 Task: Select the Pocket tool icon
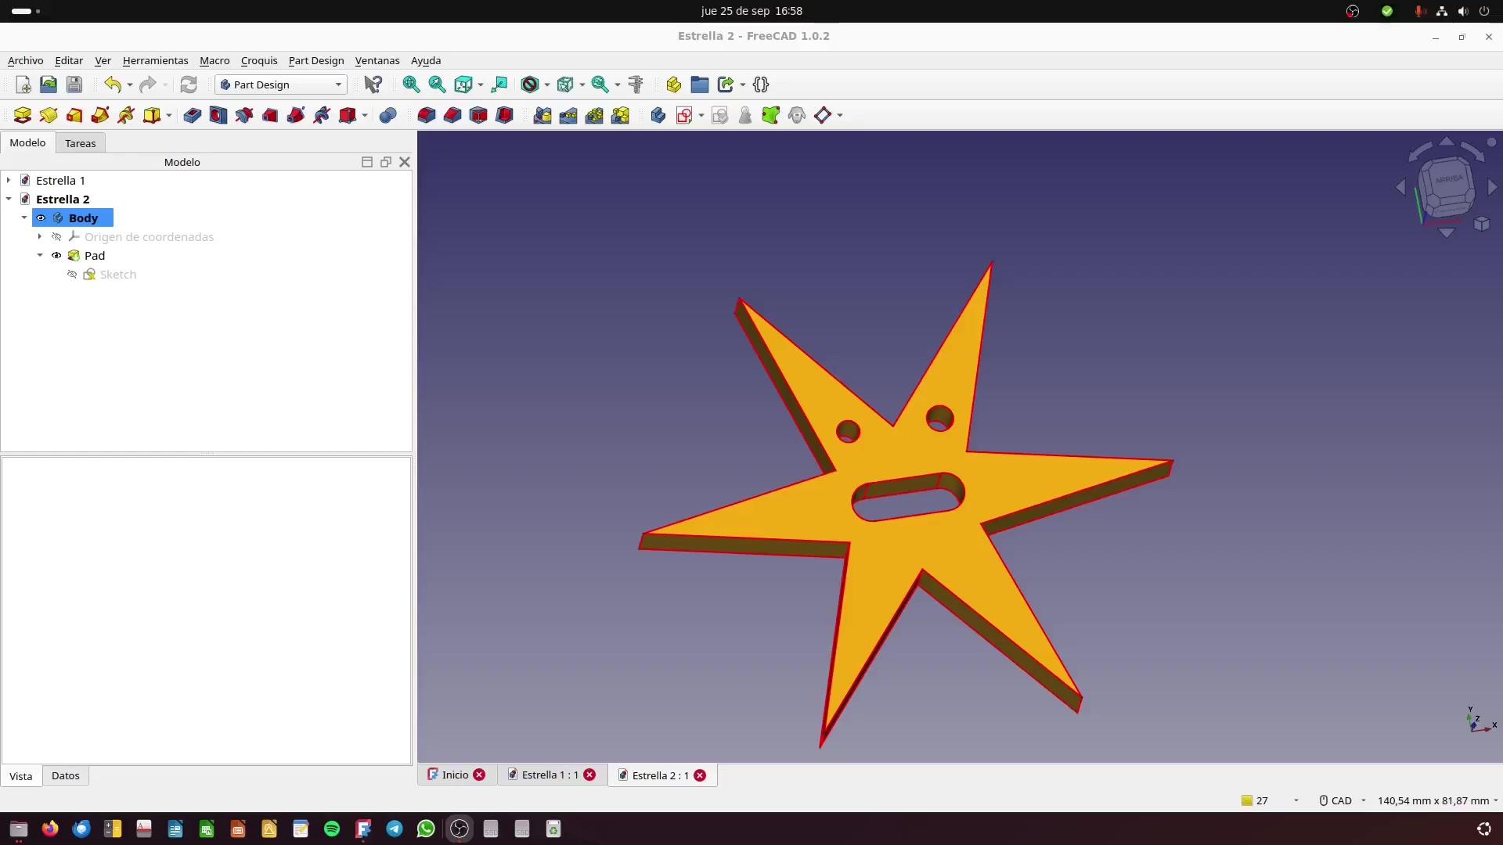click(192, 116)
